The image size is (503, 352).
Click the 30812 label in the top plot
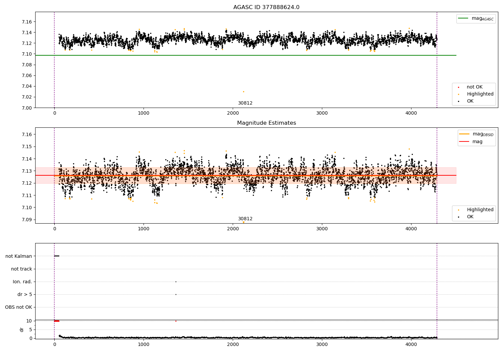point(245,103)
